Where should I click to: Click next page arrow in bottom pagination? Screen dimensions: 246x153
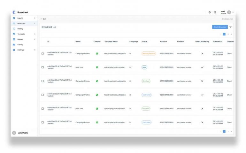click(231, 131)
